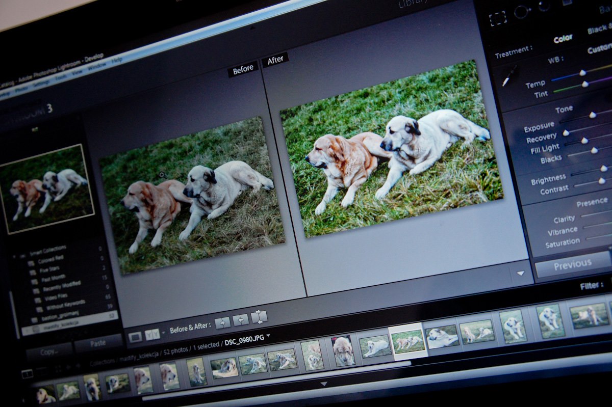Click the Copy... button
The image size is (612, 407).
pyautogui.click(x=48, y=351)
